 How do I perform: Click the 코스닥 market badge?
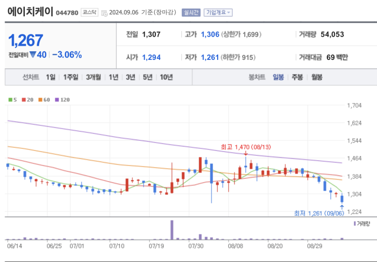pos(89,12)
